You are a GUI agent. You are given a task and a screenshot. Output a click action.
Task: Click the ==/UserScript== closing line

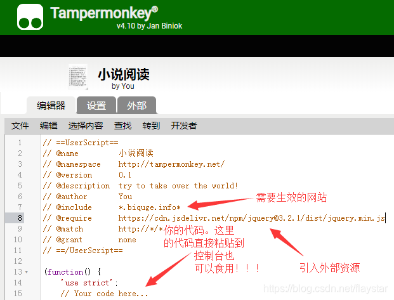click(82, 251)
